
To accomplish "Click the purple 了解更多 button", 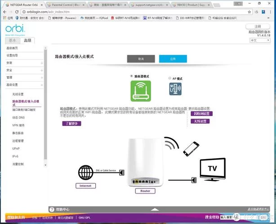I will tap(71, 124).
